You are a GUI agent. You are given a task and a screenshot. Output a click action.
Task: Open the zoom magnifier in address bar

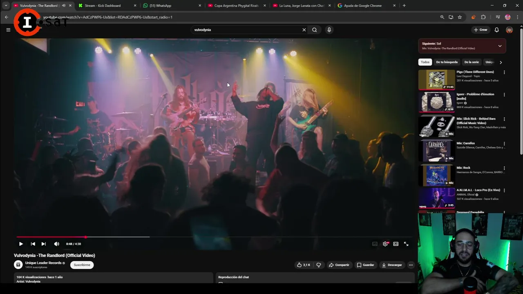click(442, 17)
